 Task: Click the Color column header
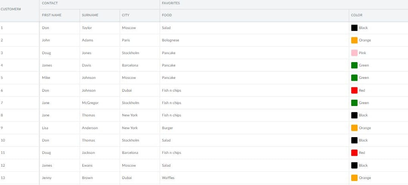357,15
